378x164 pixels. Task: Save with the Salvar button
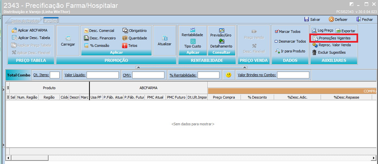(x=312, y=20)
